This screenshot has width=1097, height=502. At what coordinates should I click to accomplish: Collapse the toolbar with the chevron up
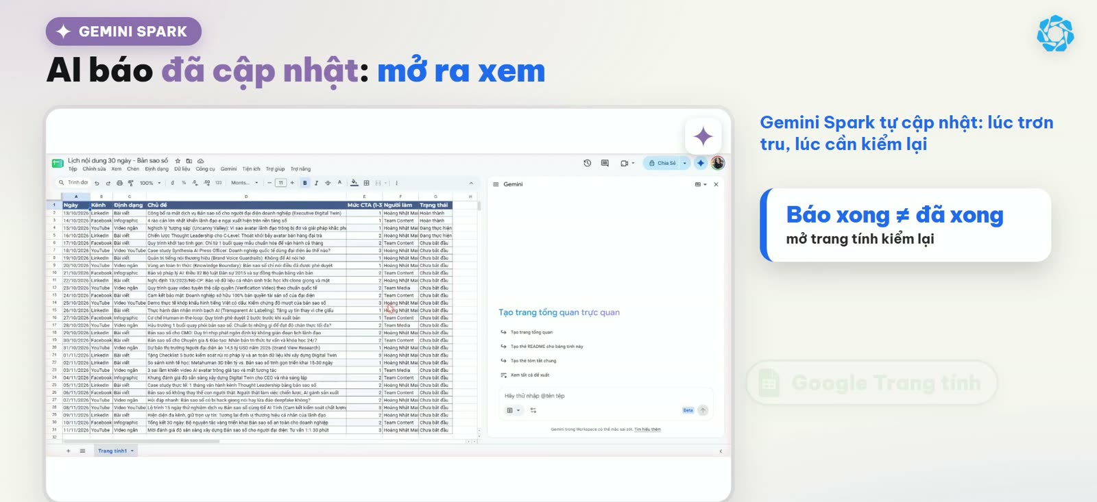tap(471, 183)
